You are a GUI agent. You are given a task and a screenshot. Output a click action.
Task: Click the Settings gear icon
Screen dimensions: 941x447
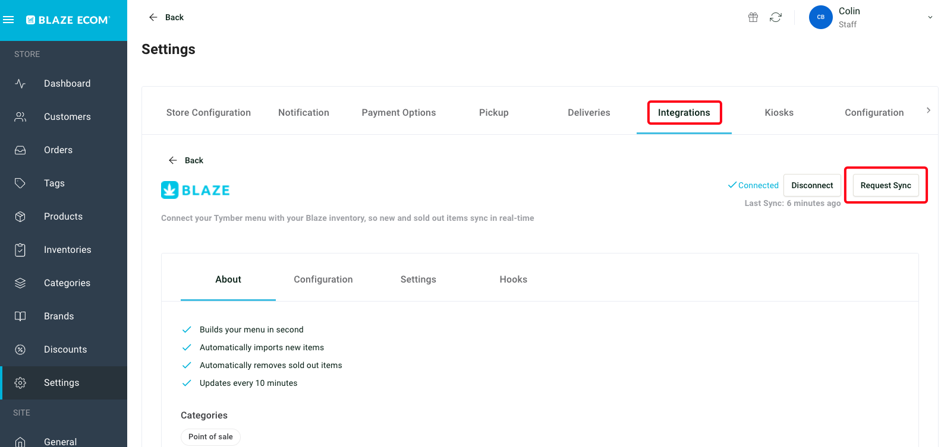(20, 383)
